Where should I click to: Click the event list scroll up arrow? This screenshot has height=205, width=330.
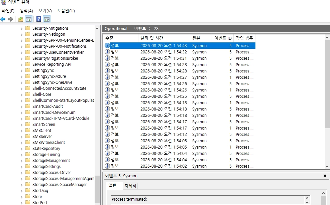tap(327, 38)
